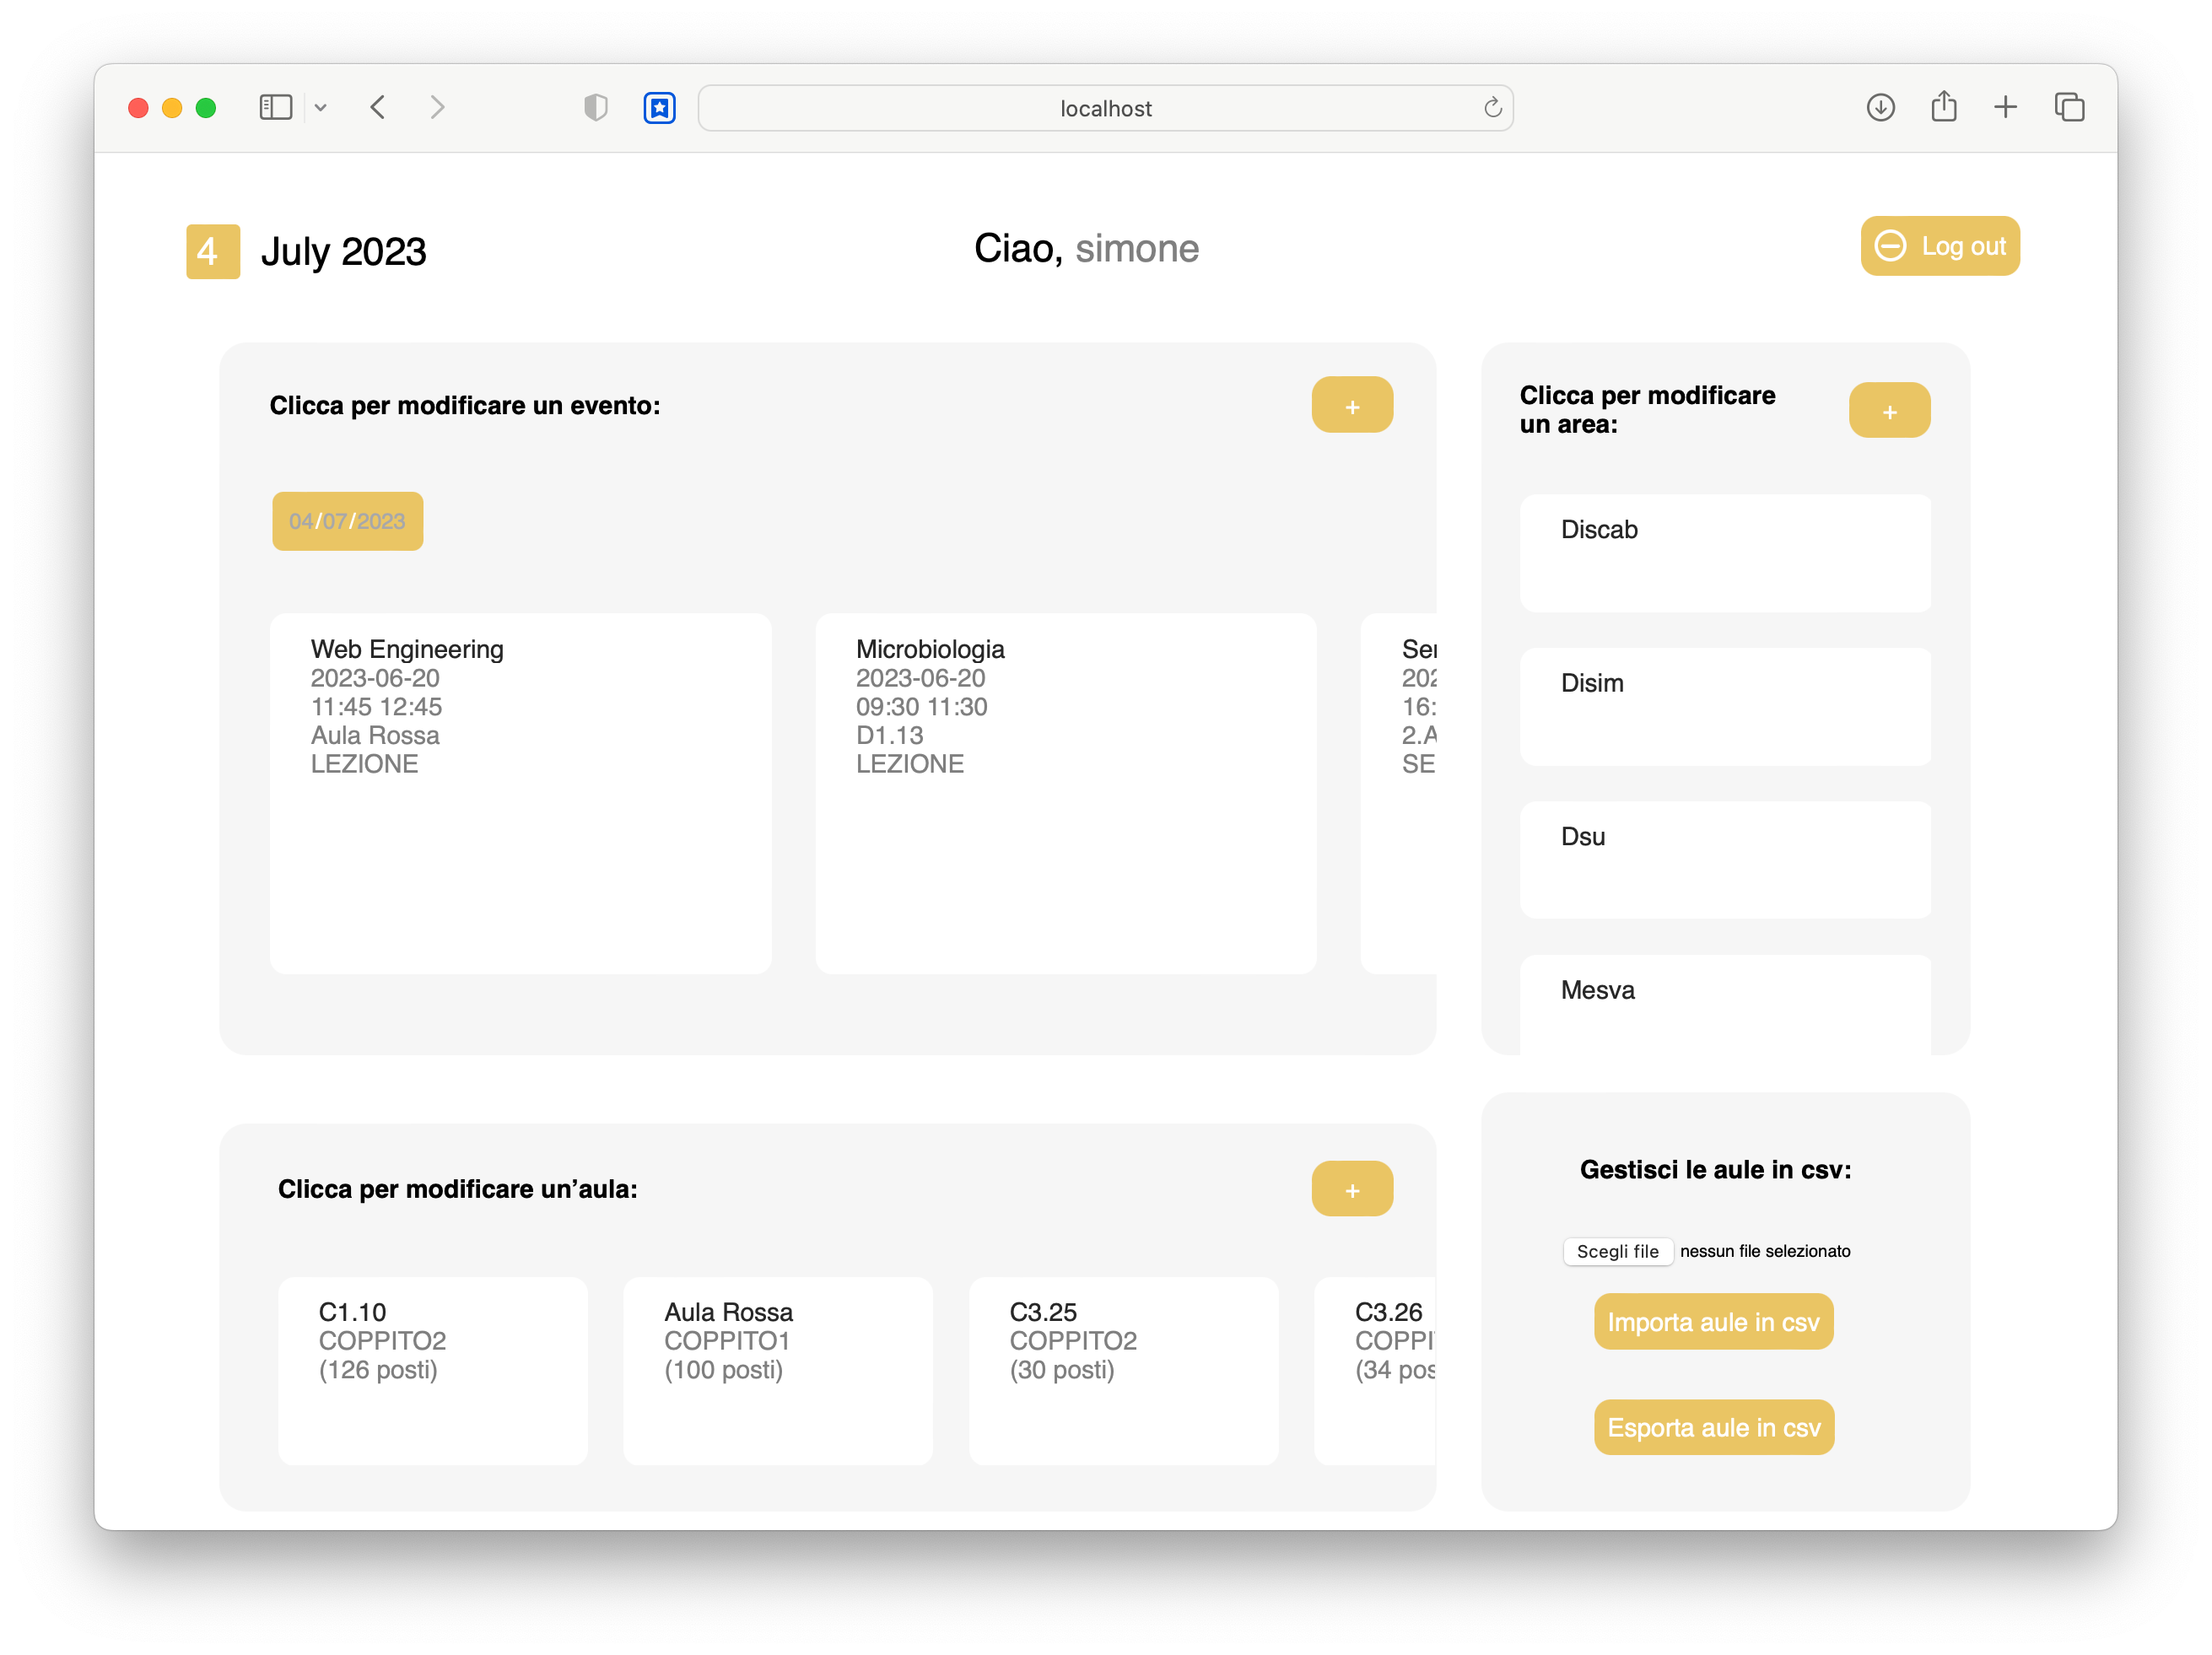Reload the page using refresh icon
Viewport: 2212px width, 1655px height.
point(1492,108)
